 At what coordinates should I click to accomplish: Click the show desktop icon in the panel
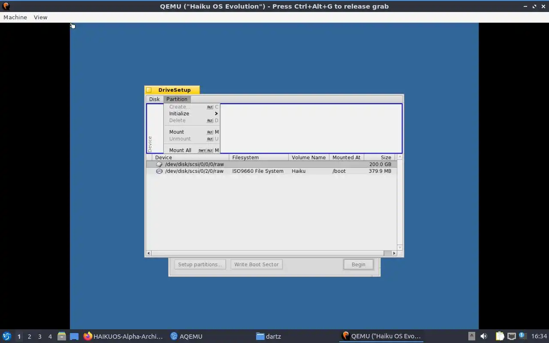click(74, 336)
